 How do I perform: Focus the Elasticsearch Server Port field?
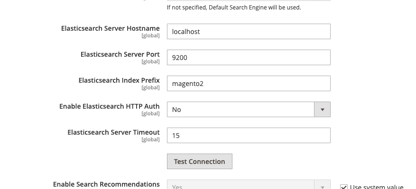coord(249,58)
